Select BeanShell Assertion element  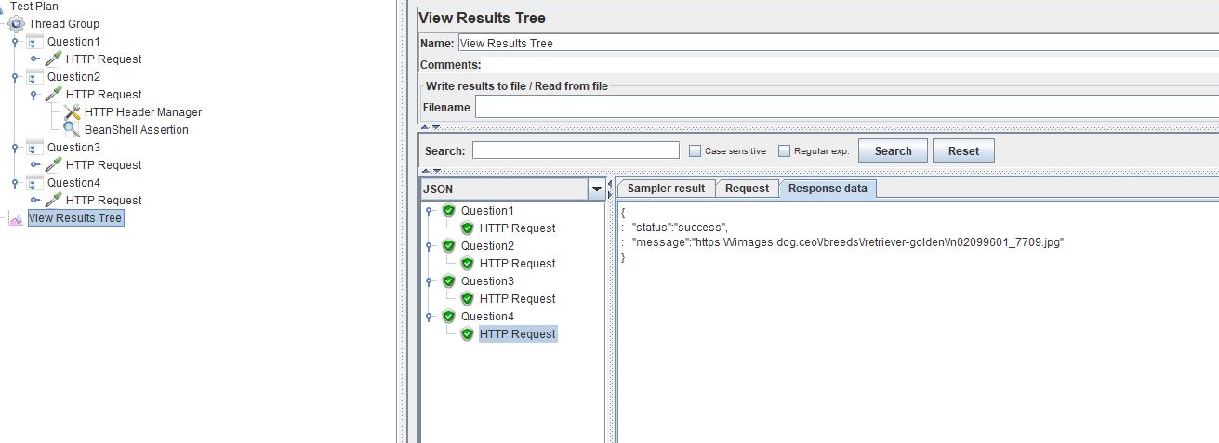pos(136,130)
